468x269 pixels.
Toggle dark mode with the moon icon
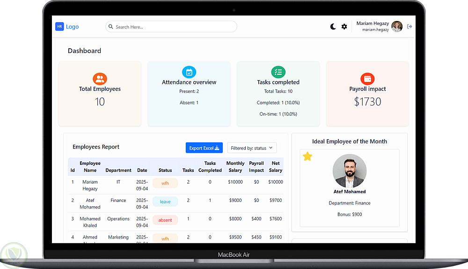pyautogui.click(x=333, y=27)
